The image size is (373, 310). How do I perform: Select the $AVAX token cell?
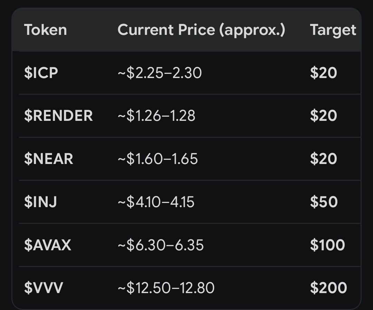click(x=48, y=245)
